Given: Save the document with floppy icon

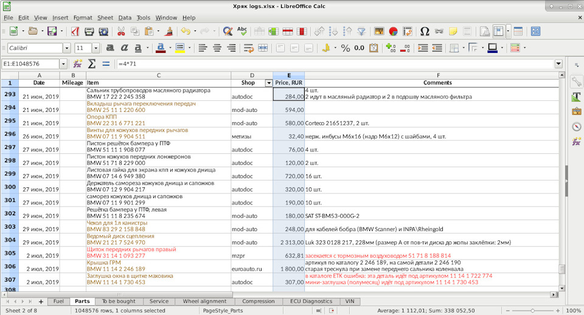Looking at the screenshot, I should [x=52, y=31].
